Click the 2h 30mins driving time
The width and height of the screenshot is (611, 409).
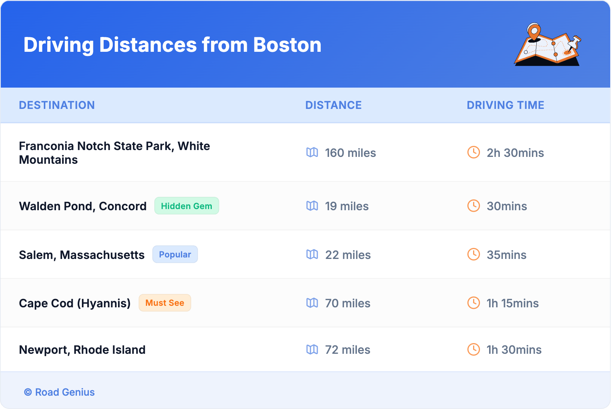515,153
